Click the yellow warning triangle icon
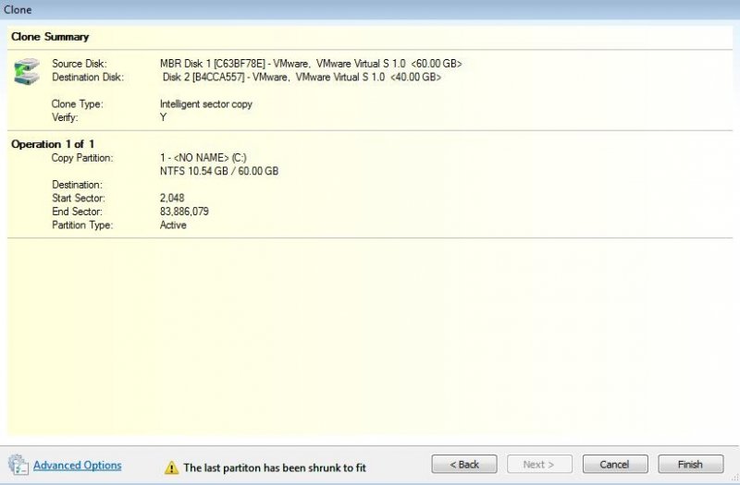This screenshot has height=485, width=740. [171, 467]
